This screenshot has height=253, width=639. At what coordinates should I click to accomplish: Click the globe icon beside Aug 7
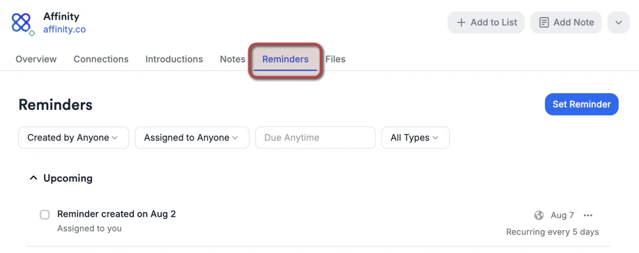tap(539, 215)
